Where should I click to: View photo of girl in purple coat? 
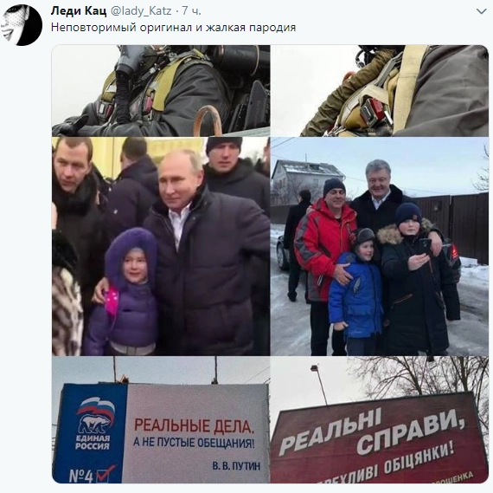pos(161,246)
